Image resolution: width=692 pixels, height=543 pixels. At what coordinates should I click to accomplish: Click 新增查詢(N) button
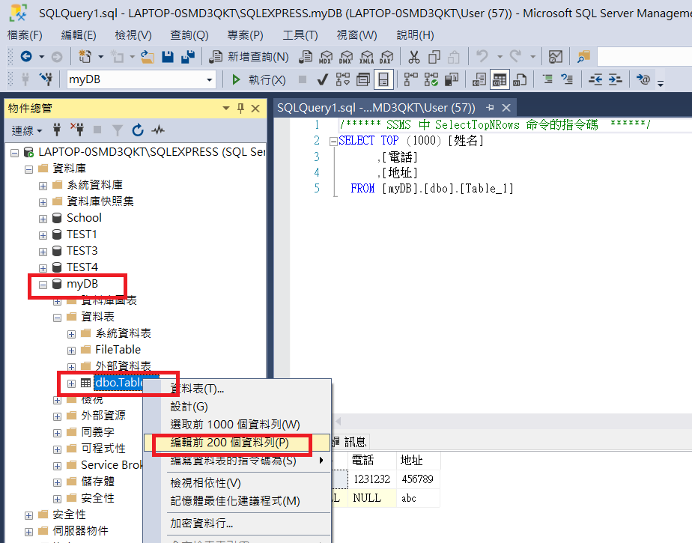[249, 57]
